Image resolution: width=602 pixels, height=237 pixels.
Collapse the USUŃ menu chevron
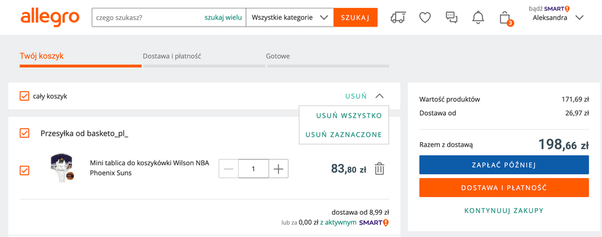click(x=379, y=96)
